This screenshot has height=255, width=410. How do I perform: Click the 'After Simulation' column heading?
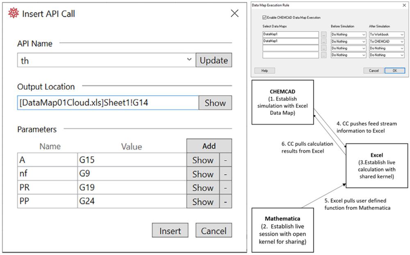(379, 26)
